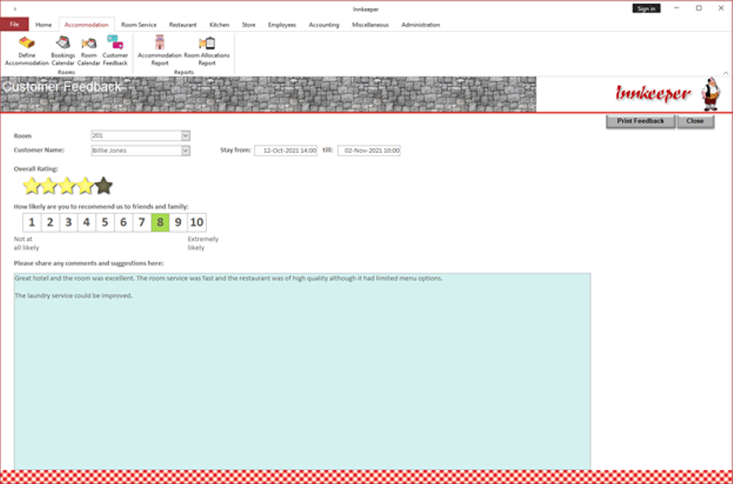Viewport: 733px width, 484px height.
Task: Choose recommendation score 10
Action: click(197, 222)
